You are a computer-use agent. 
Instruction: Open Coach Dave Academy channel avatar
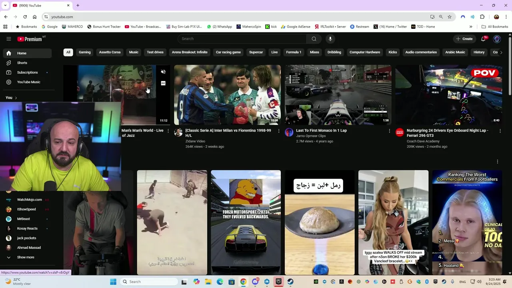400,132
